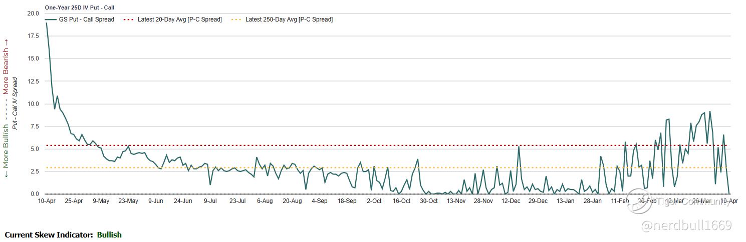This screenshot has height=242, width=746.
Task: Select the 9-May x-axis label
Action: click(x=101, y=201)
